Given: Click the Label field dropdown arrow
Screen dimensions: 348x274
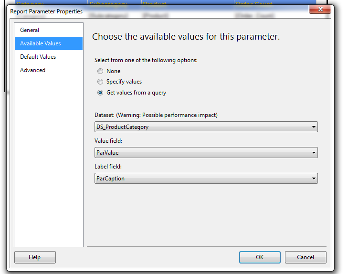Looking at the screenshot, I should [314, 179].
